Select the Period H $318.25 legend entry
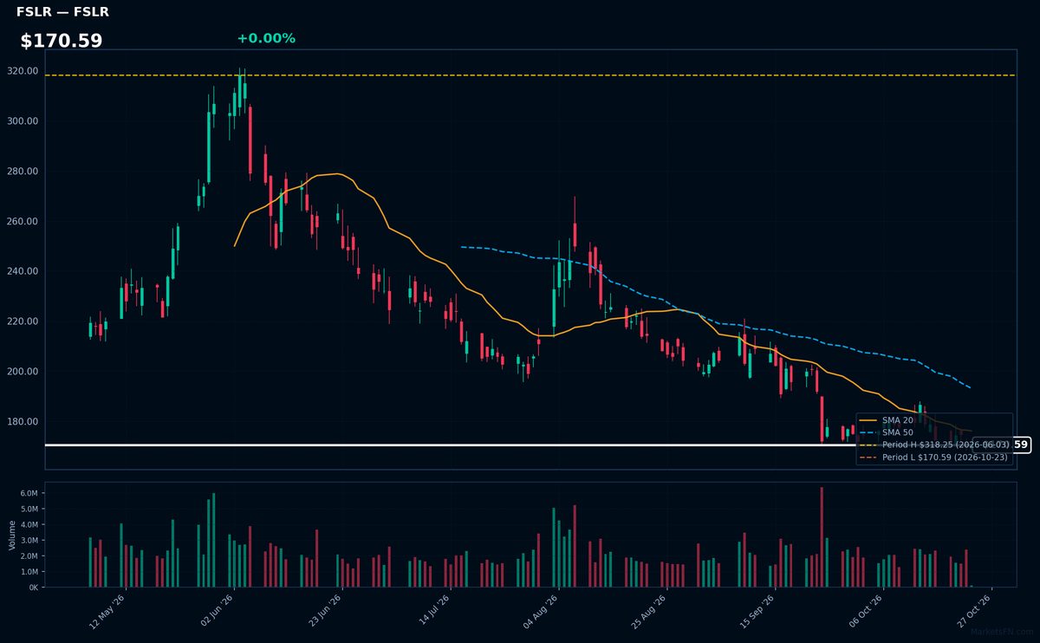The width and height of the screenshot is (1040, 643). [934, 445]
